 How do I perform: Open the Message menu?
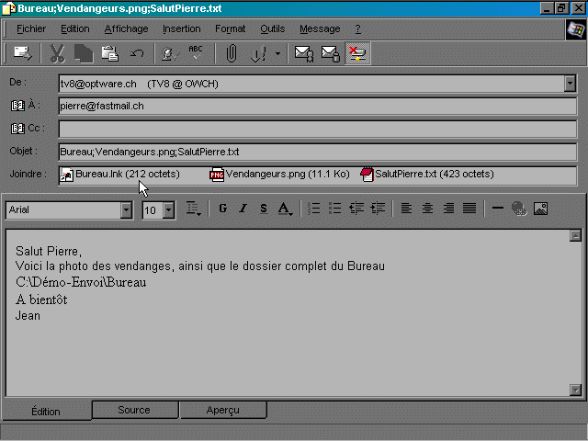point(320,28)
